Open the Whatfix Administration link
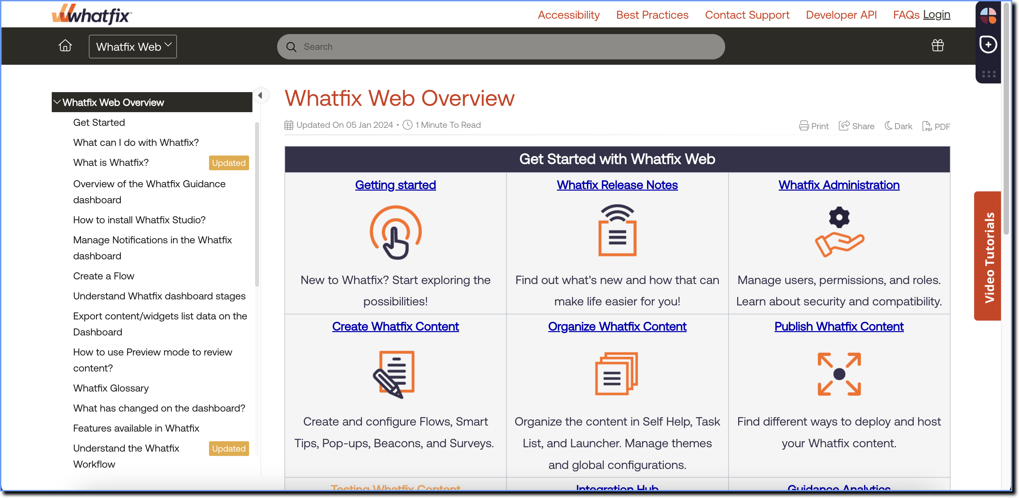The height and width of the screenshot is (498, 1019). point(839,185)
